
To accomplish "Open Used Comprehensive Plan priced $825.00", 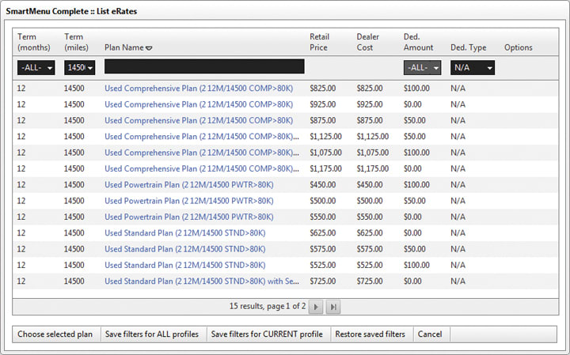I will 199,89.
